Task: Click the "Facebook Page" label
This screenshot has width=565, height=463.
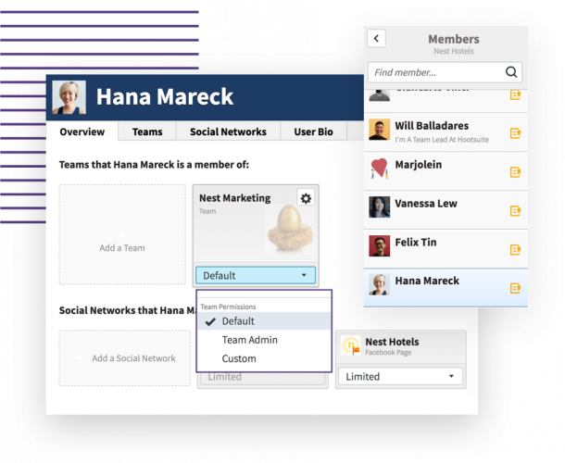Action: 388,352
